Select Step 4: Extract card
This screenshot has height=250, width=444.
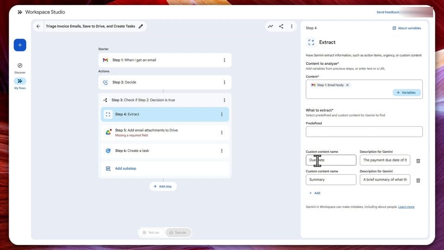tap(165, 114)
